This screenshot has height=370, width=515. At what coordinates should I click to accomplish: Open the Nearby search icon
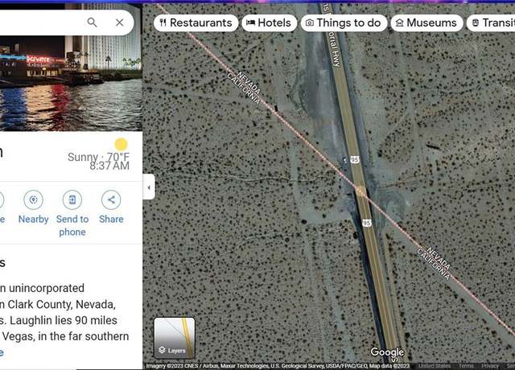point(34,200)
